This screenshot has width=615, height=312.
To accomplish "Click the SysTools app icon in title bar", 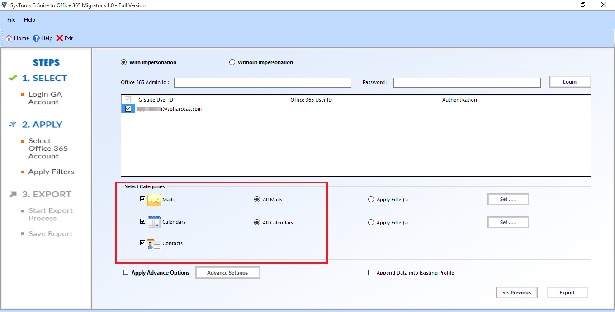I will (5, 5).
